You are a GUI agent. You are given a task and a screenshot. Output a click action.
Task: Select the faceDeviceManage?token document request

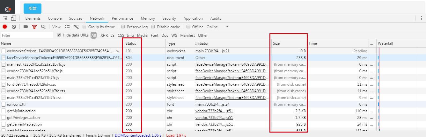tap(213, 58)
